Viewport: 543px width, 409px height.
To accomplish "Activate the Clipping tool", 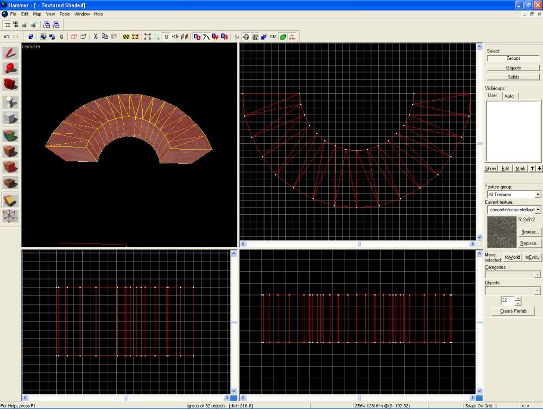I will [11, 201].
